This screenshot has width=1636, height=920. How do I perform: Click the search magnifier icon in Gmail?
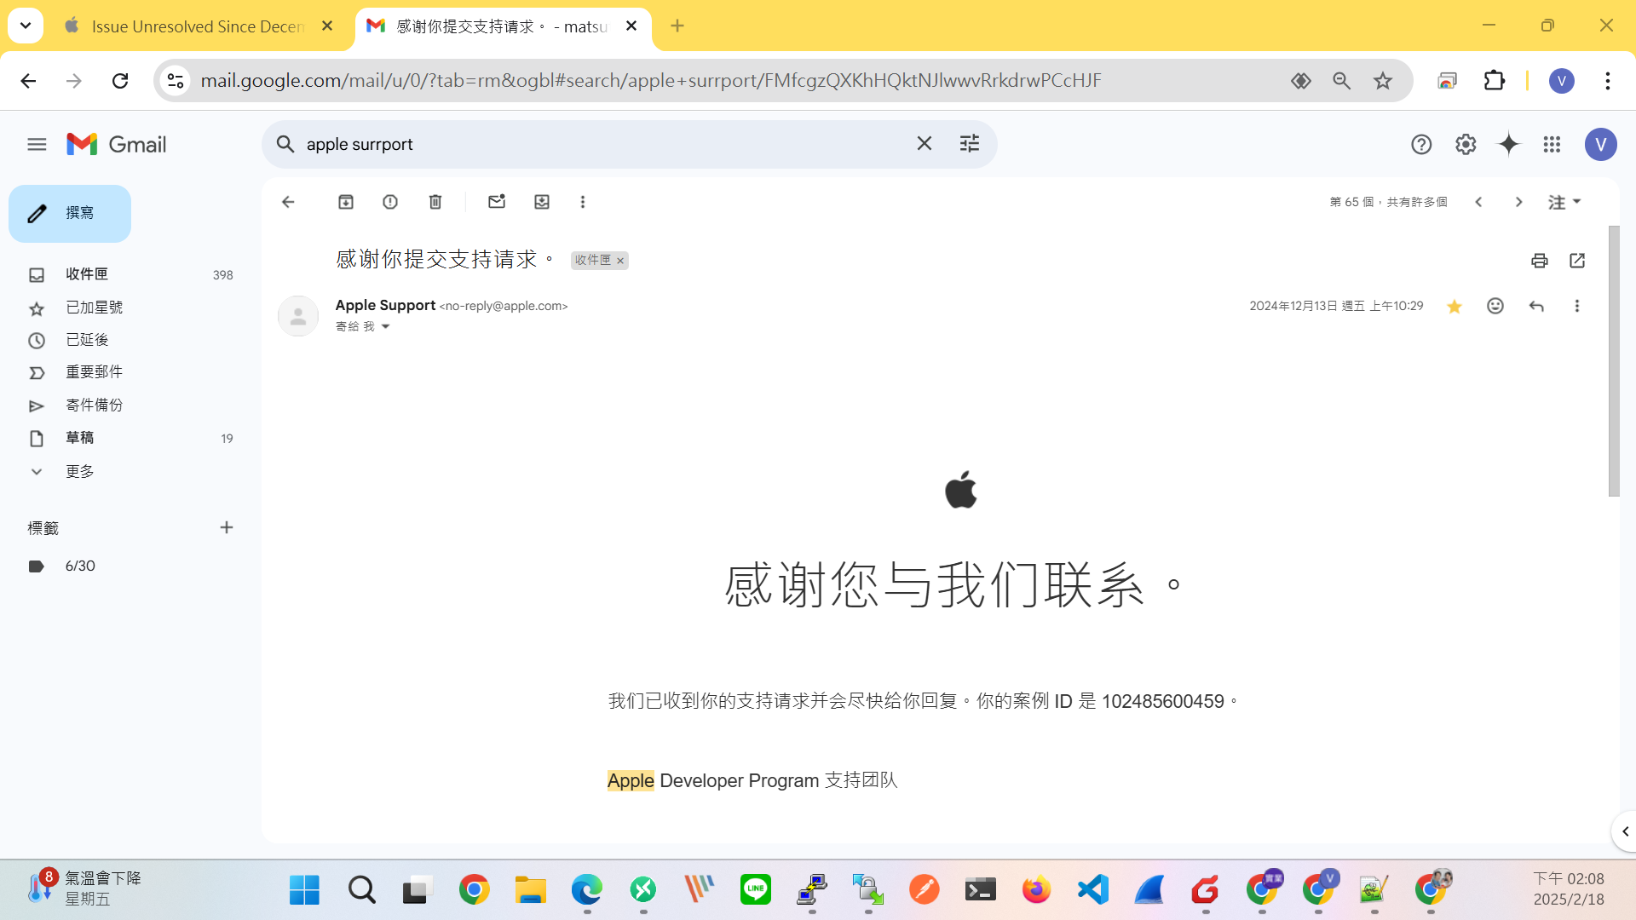[285, 144]
